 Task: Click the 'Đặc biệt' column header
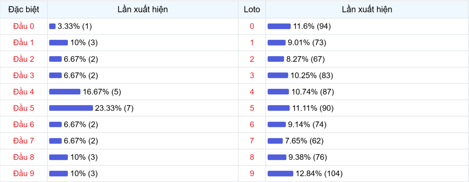point(23,9)
